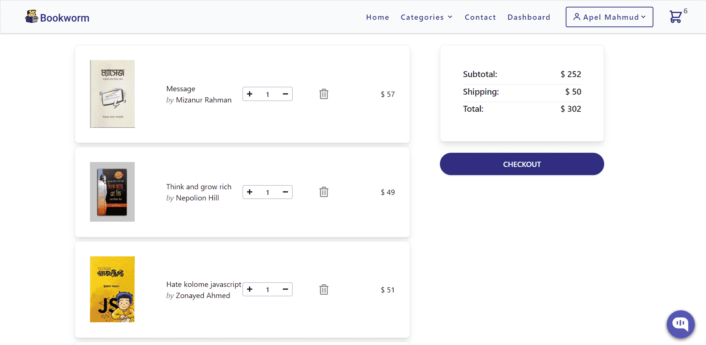Decrease quantity of Message book

click(285, 94)
